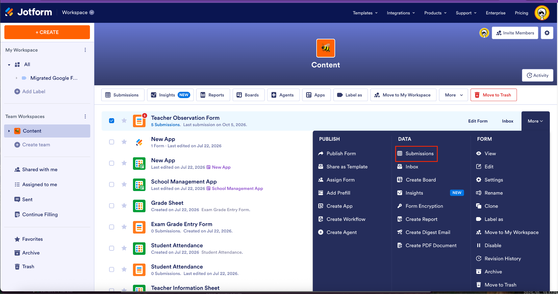Open Shared with me

click(x=36, y=170)
